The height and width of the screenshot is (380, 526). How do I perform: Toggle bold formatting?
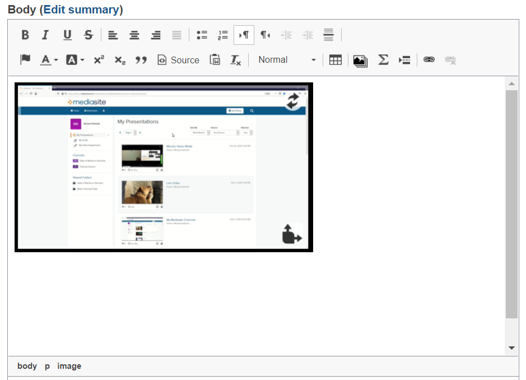coord(25,35)
